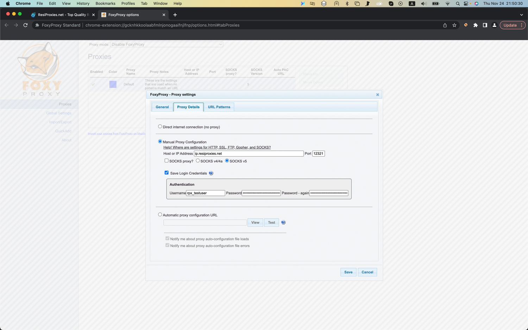
Task: Test the automatic configuration URL
Action: pyautogui.click(x=271, y=222)
